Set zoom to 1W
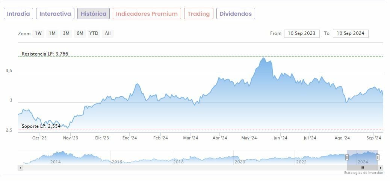The height and width of the screenshot is (181, 390). point(38,33)
